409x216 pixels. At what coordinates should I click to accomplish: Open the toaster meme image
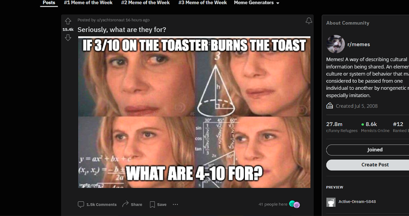pyautogui.click(x=194, y=112)
